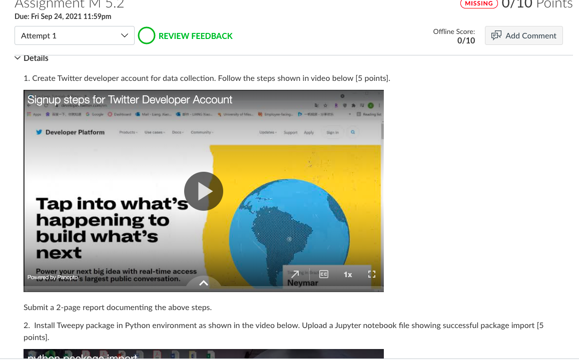This screenshot has width=579, height=362.
Task: Click the video title Signup steps for Twitter Developer Account
Action: (x=130, y=99)
